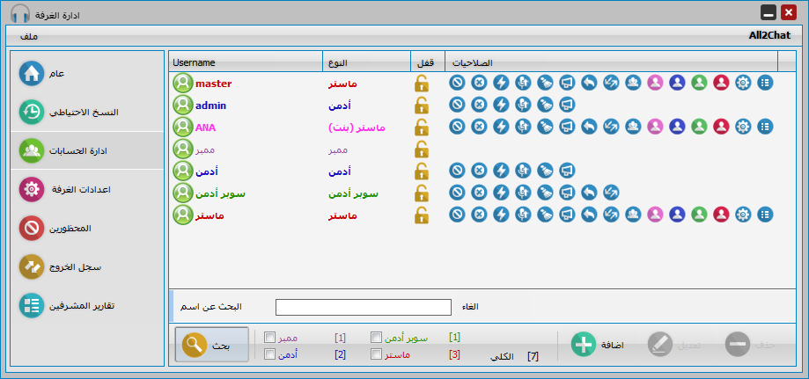The image size is (809, 379).
Task: Open the عام (General) sidebar section
Action: [88, 73]
